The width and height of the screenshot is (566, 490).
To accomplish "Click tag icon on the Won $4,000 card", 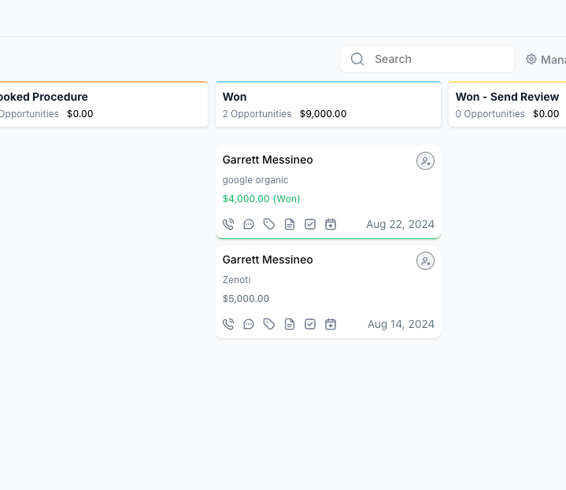I will coord(269,224).
